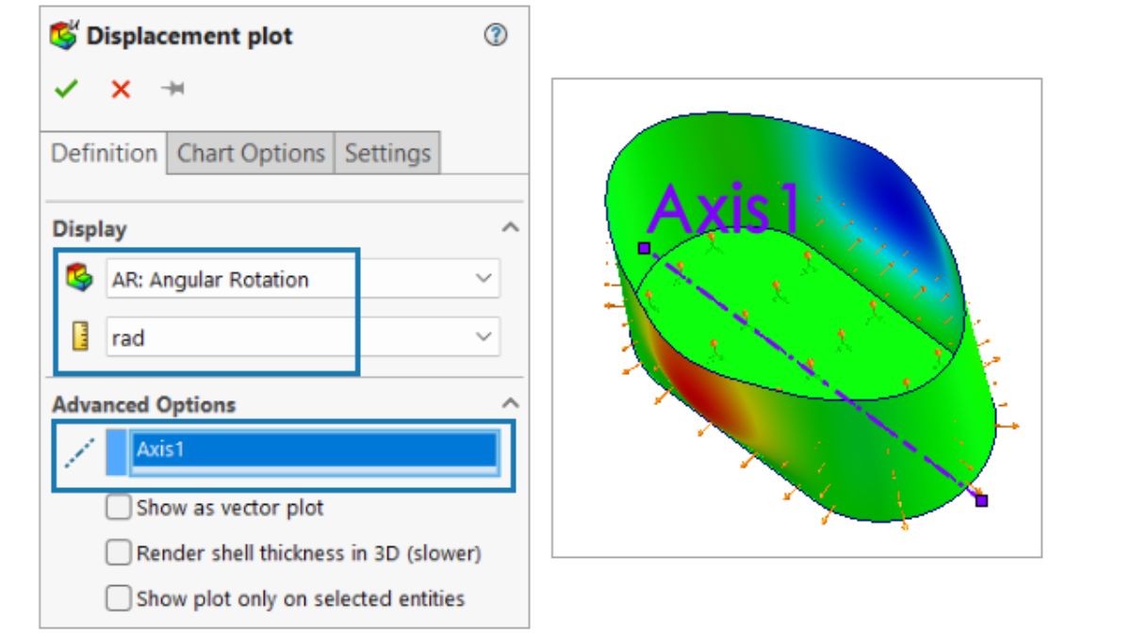Click the displacement component cube icon
This screenshot has width=1131, height=636.
(77, 279)
